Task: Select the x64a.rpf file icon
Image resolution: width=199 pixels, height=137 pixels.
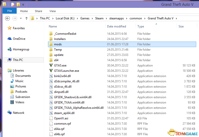Action: click(x=51, y=129)
